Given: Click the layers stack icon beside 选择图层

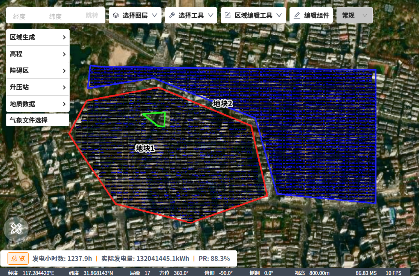Looking at the screenshot, I should [116, 15].
